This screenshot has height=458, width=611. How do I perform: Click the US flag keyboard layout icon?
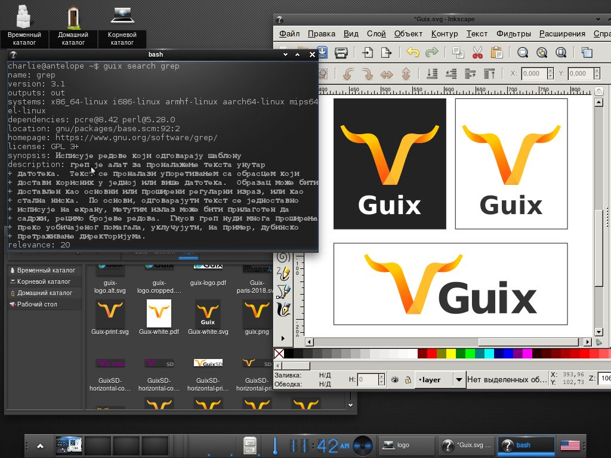coord(571,445)
